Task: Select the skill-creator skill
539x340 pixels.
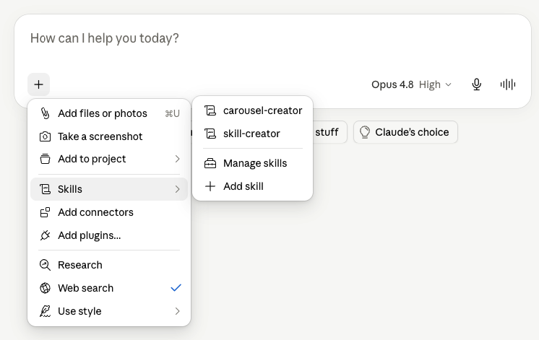Action: click(x=253, y=134)
